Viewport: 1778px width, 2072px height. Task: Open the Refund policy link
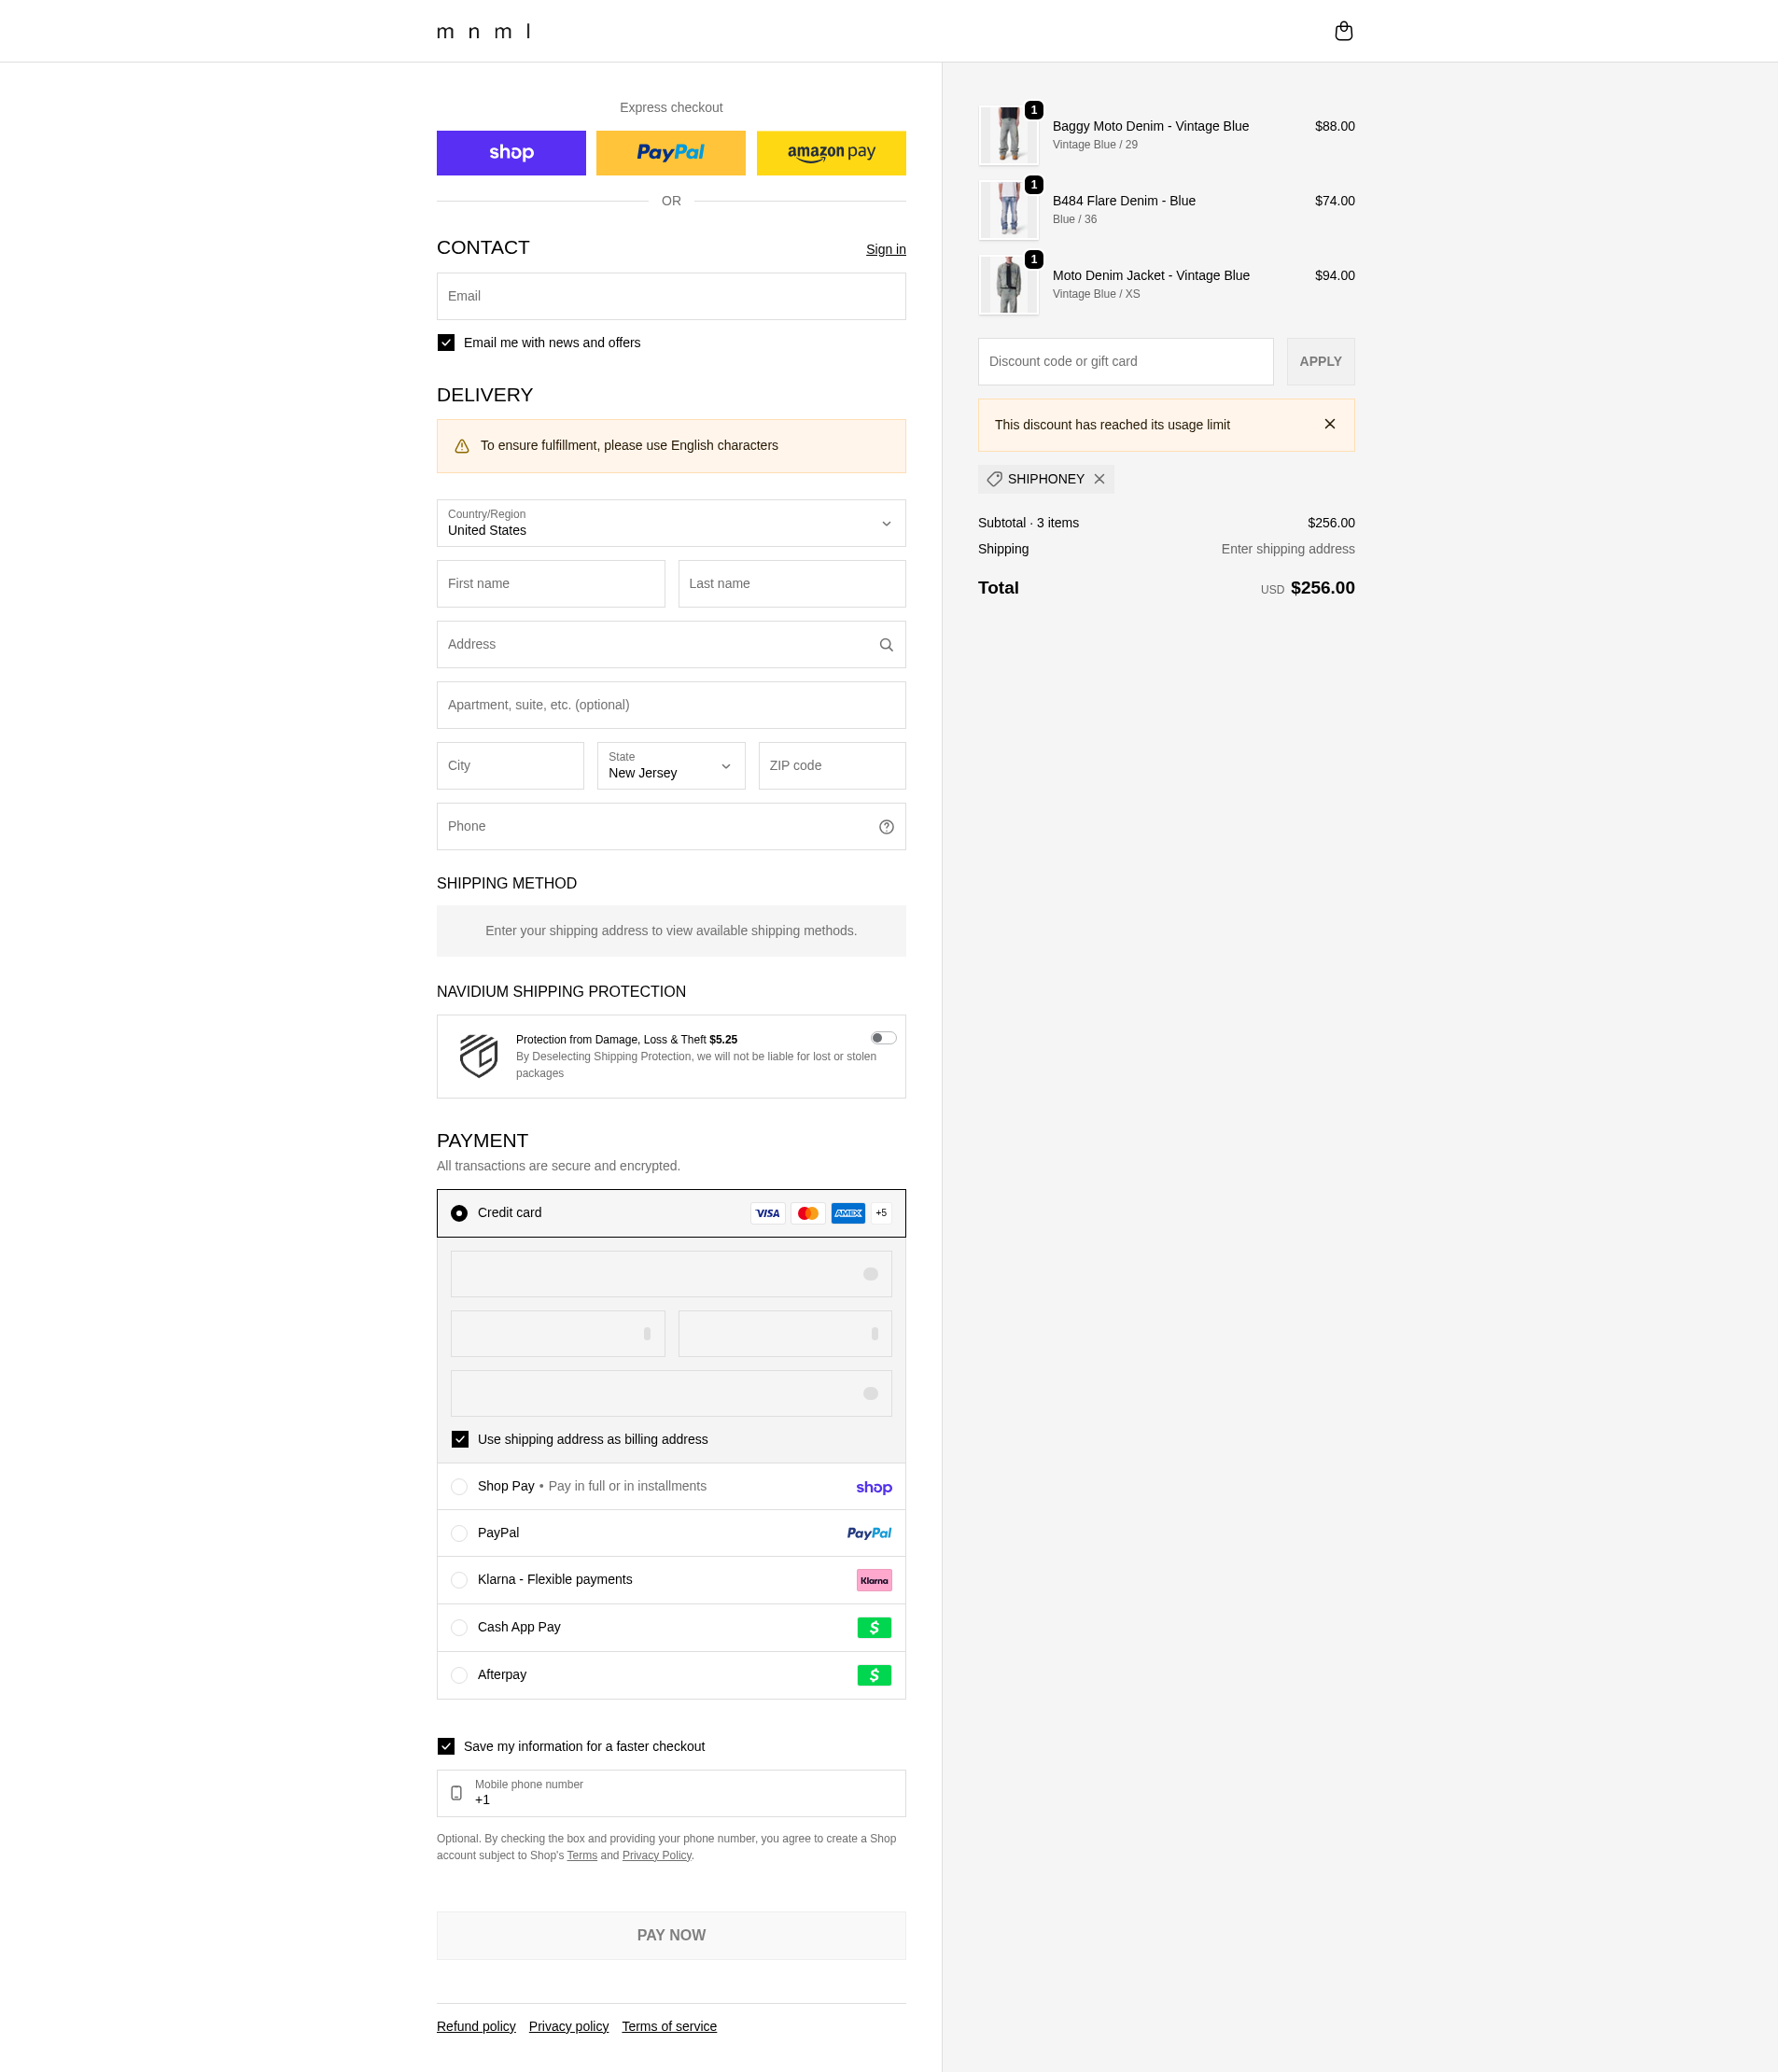pos(476,2026)
